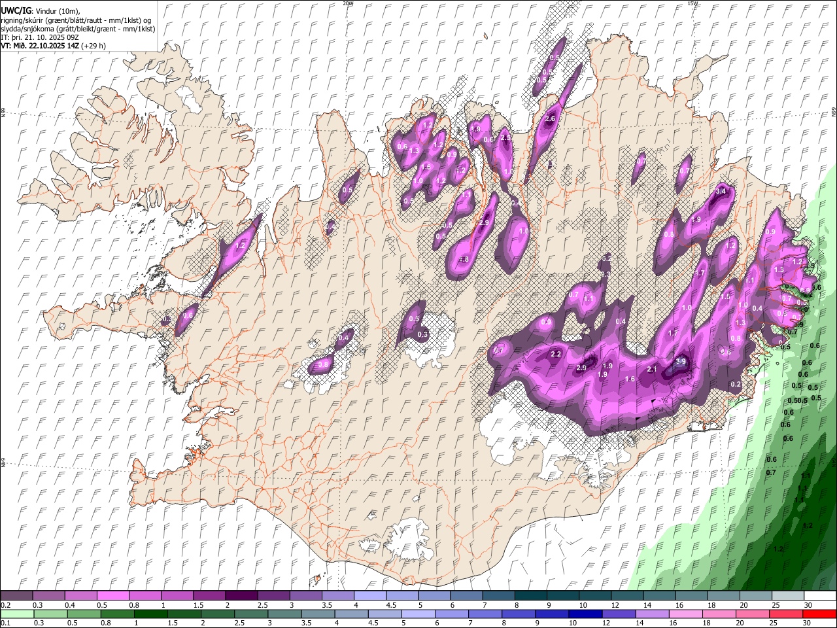This screenshot has height=628, width=837.
Task: Pick the purple 12 swatch in rain legend
Action: (619, 614)
